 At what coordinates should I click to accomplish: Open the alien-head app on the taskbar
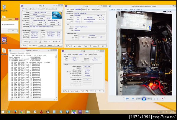tap(35, 112)
